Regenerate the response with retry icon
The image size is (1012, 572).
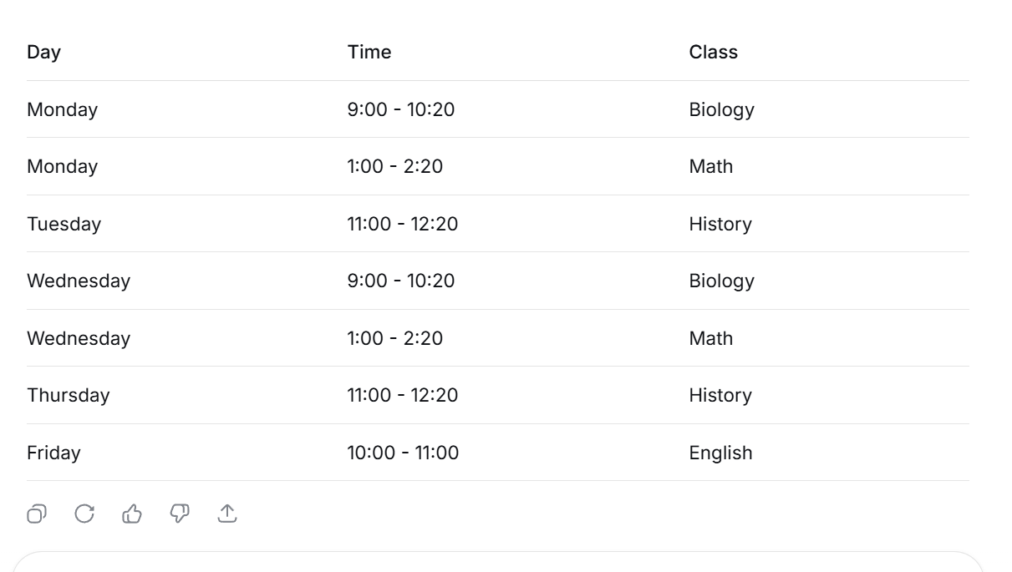(84, 514)
